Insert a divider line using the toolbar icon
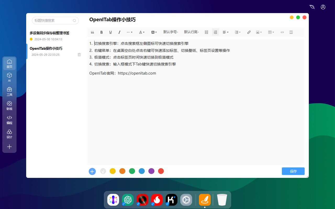335x209 pixels. click(291, 32)
